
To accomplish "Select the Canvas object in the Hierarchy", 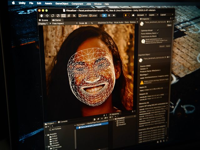I will [120, 120].
